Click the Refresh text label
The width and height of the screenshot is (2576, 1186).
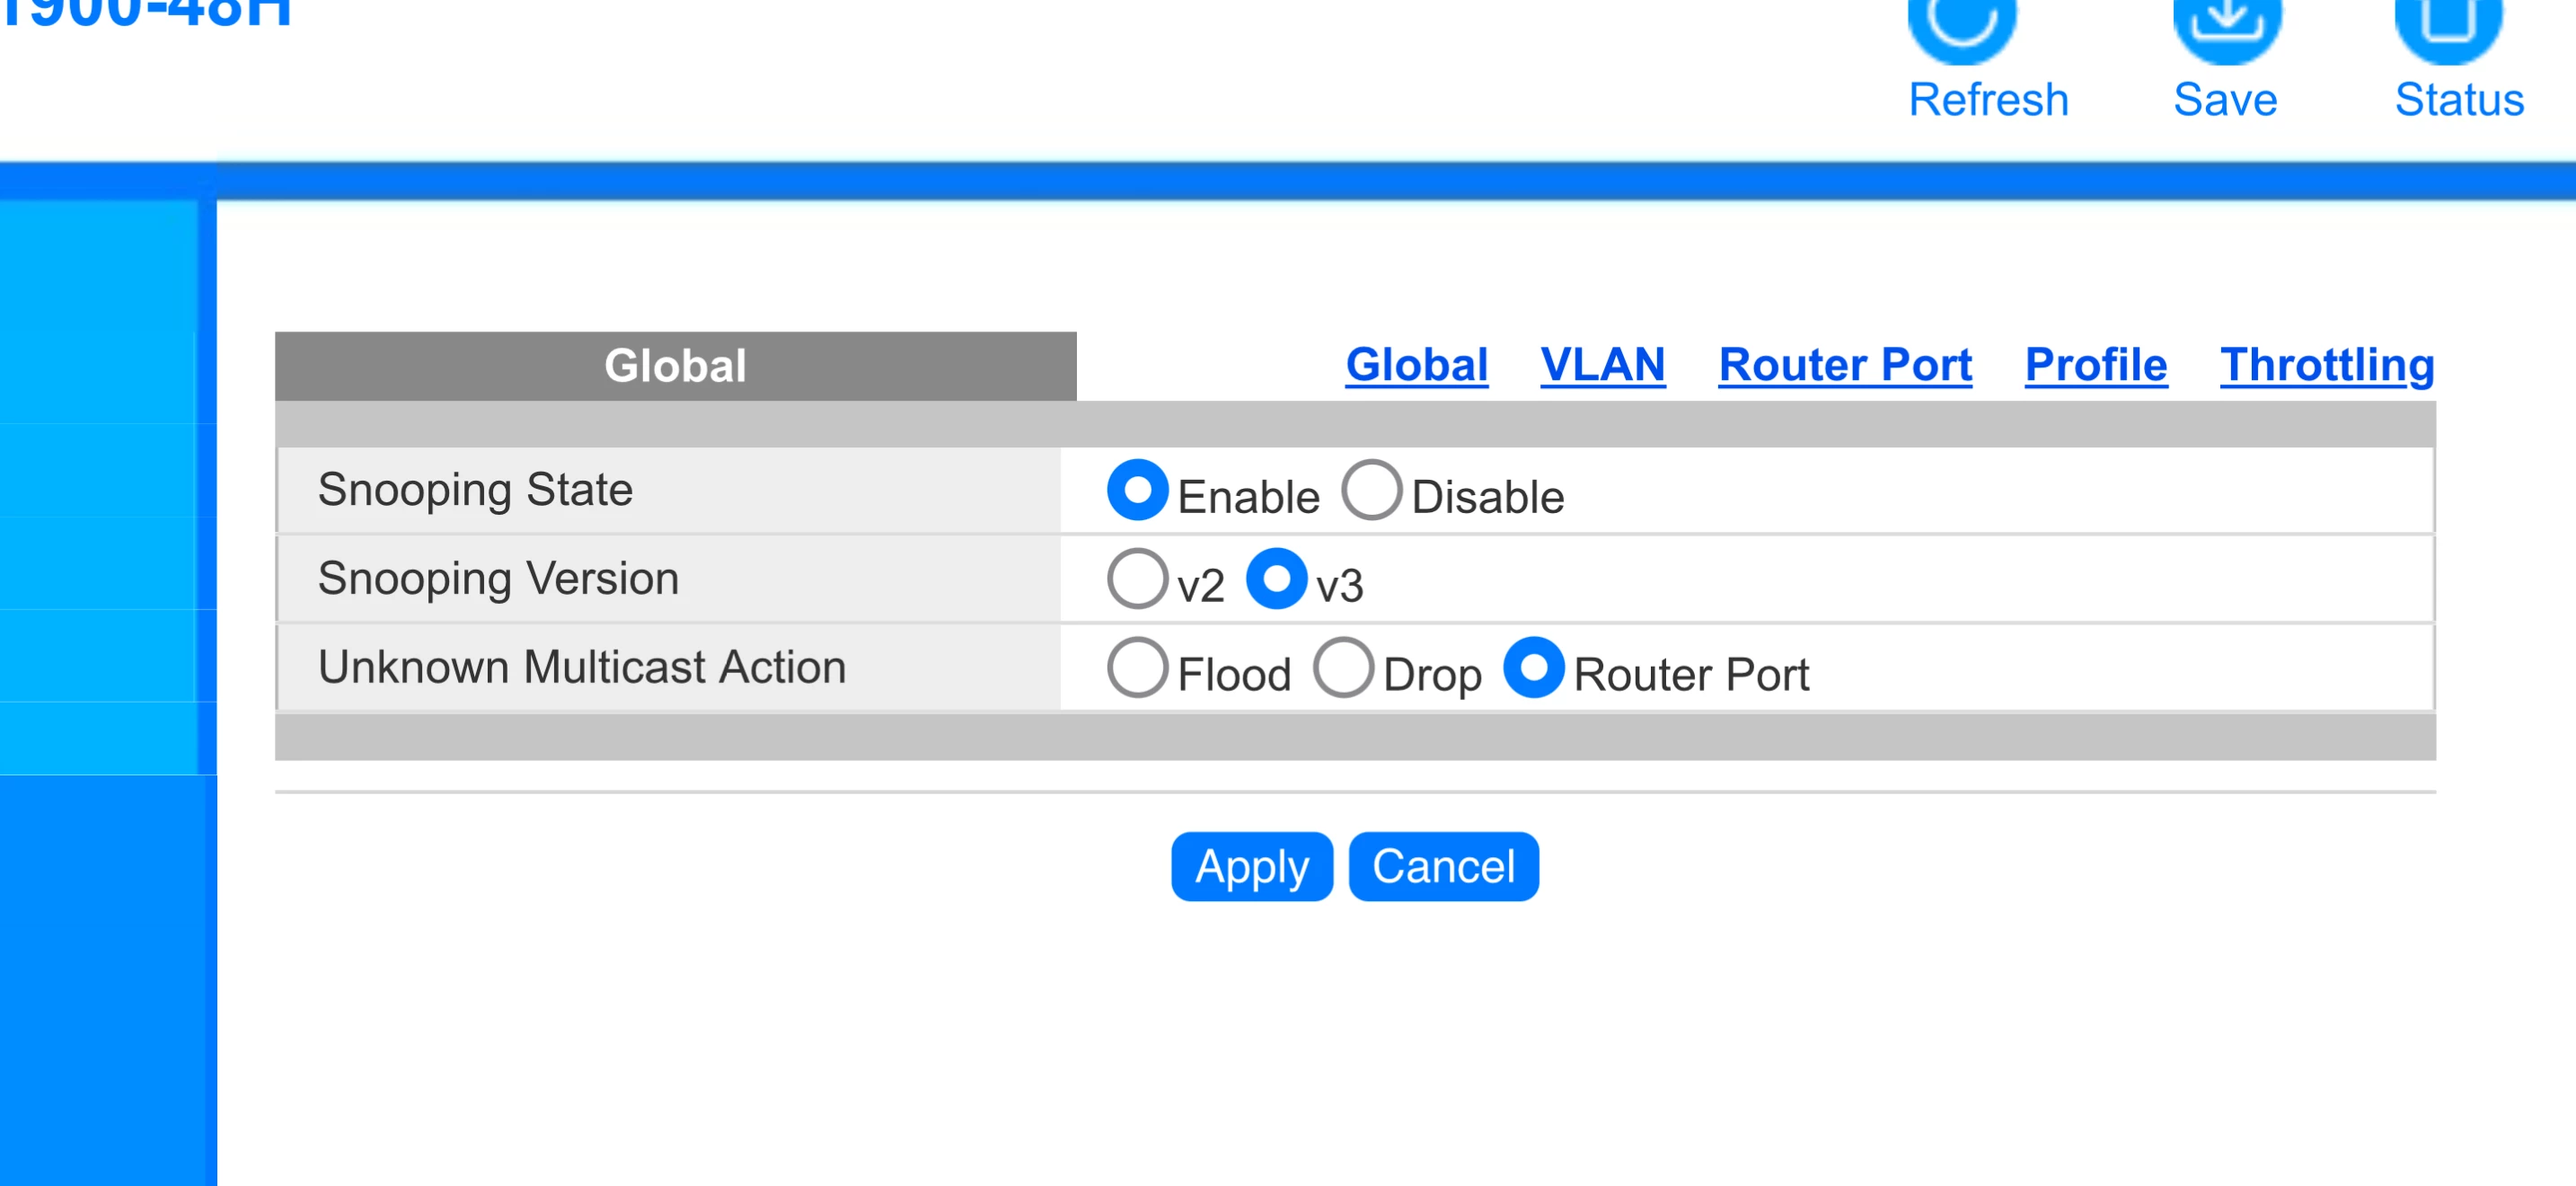pyautogui.click(x=1988, y=100)
